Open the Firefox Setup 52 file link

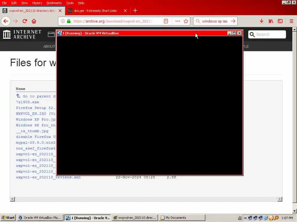[x=36, y=108]
